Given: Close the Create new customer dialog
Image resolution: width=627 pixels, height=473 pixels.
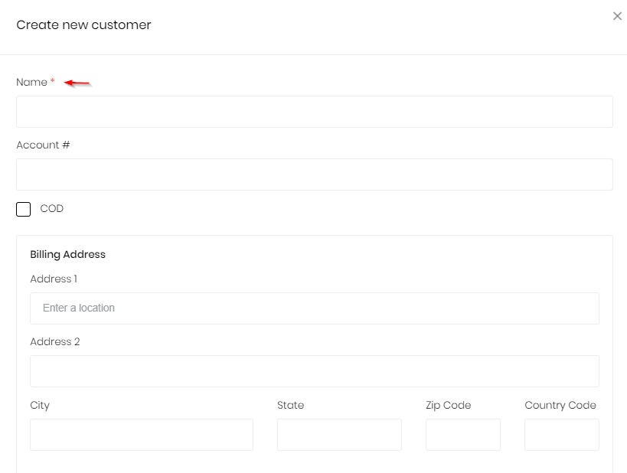Looking at the screenshot, I should point(617,16).
